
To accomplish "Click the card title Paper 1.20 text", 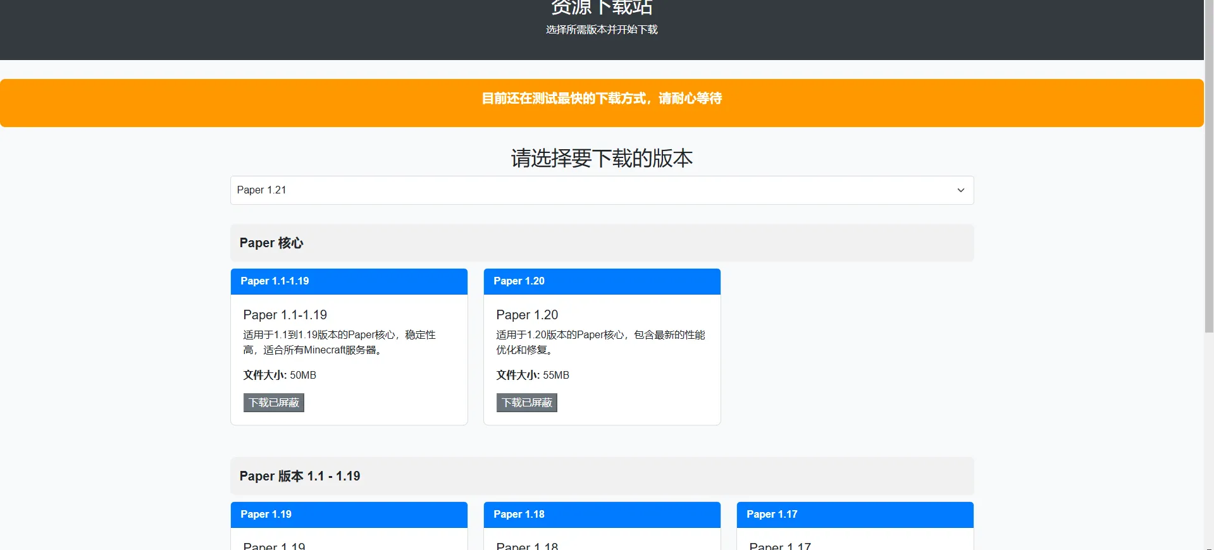I will coord(528,315).
